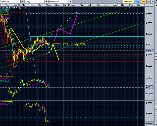Viewport: 157px width, 126px height.
Task: Click the light blue triangle price marker on chart
Action: tap(49, 52)
